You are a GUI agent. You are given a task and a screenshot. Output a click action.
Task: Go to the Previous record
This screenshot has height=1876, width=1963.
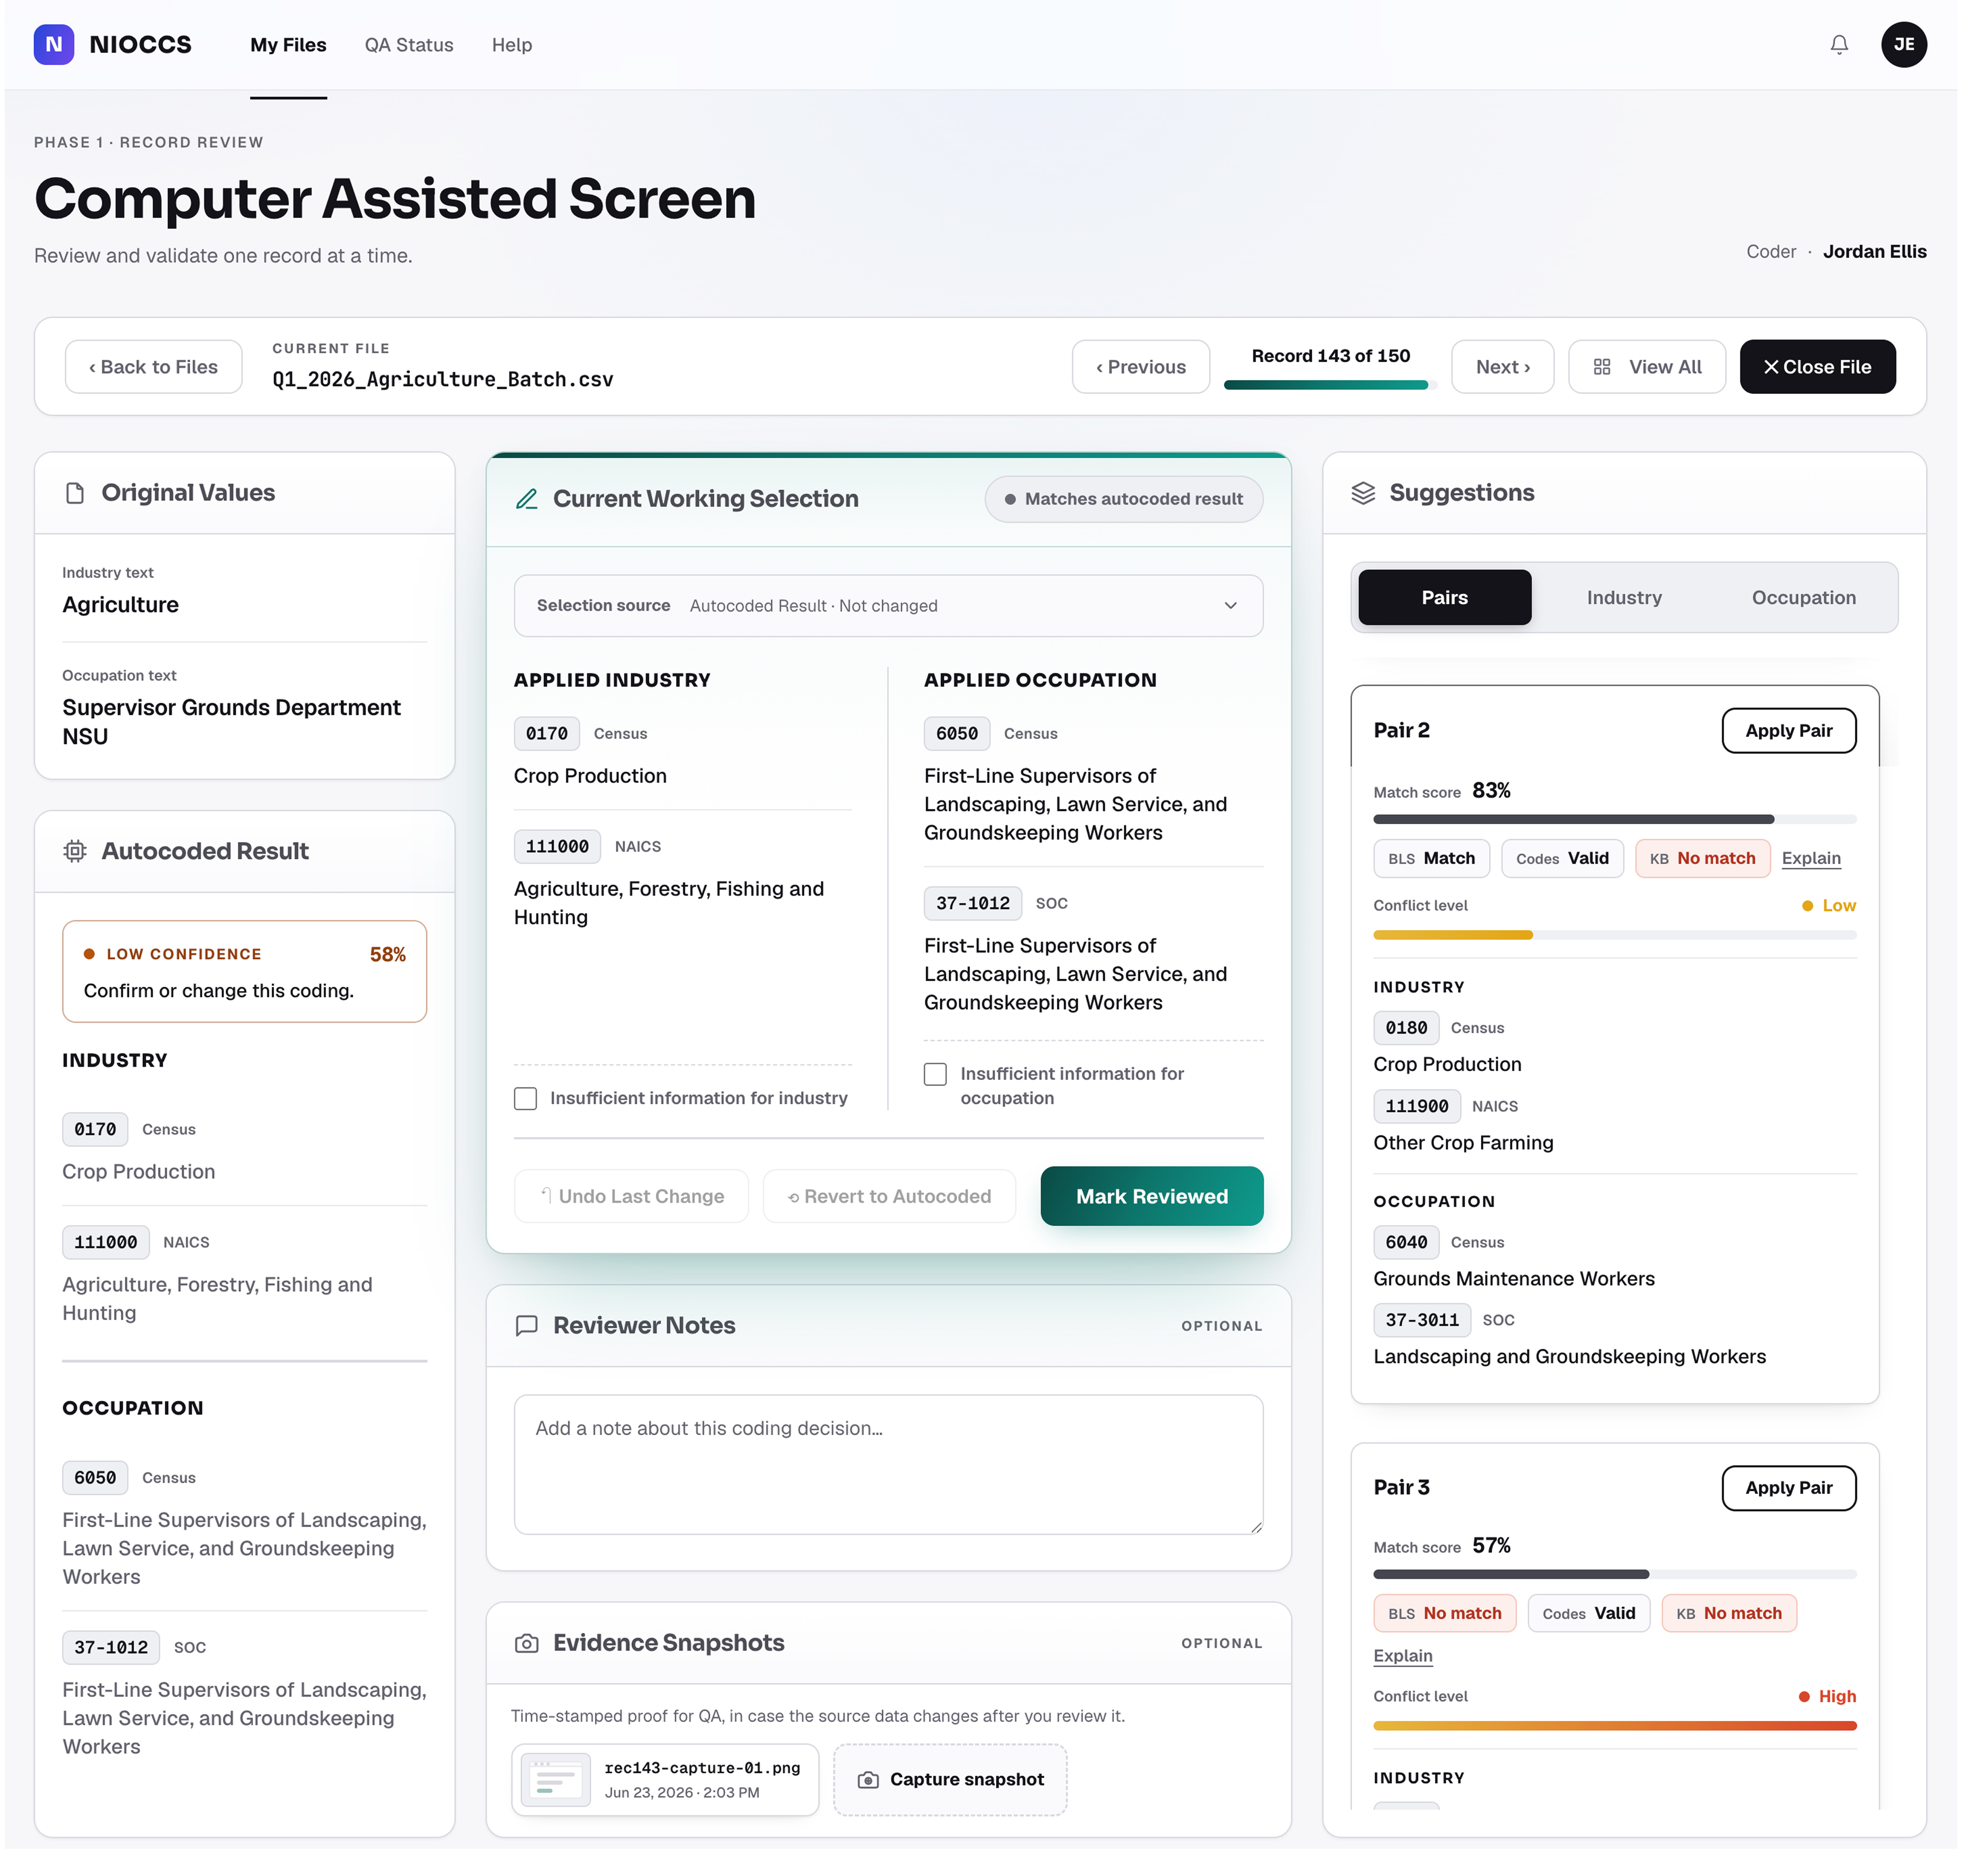[1140, 367]
